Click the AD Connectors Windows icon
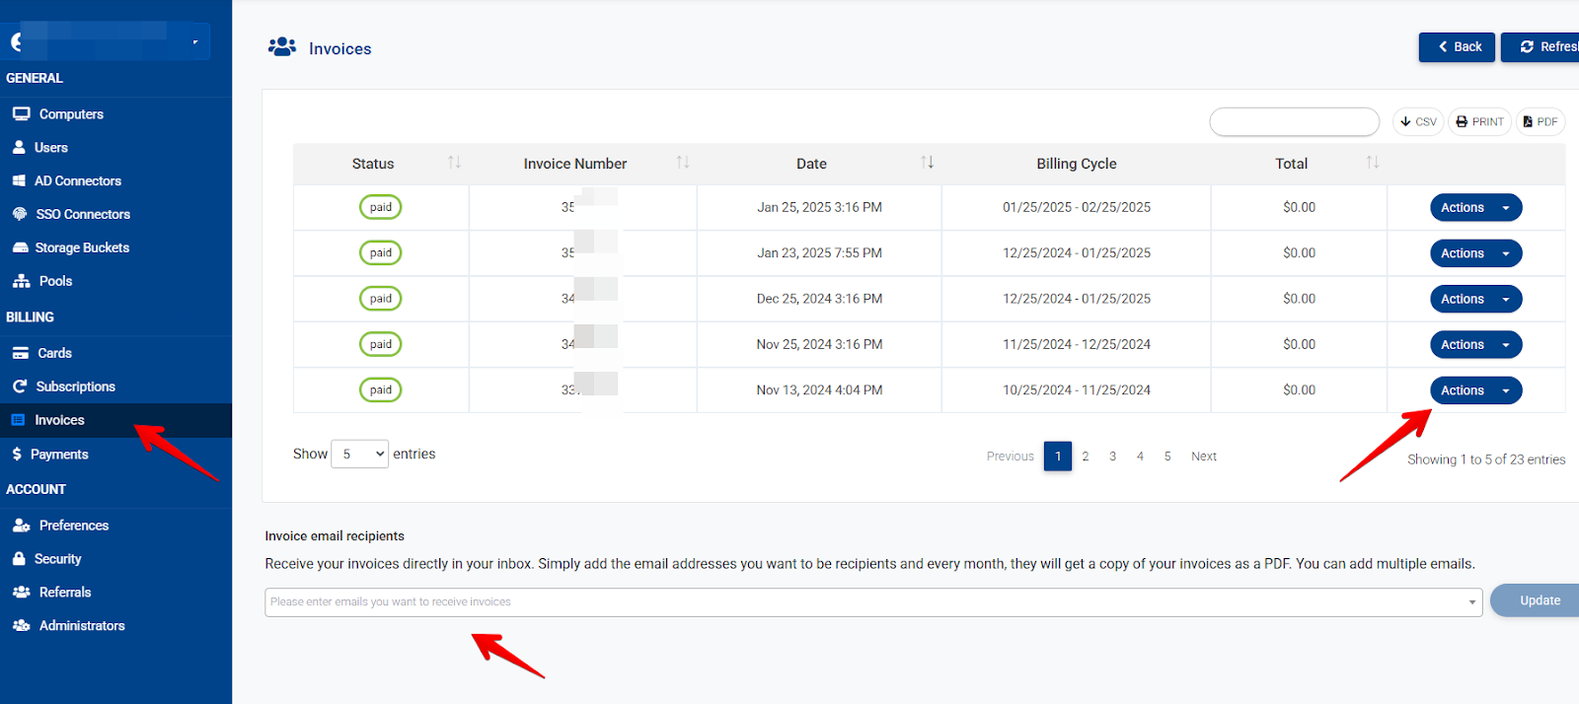 point(19,181)
